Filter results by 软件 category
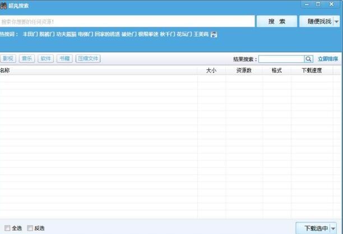 click(x=46, y=59)
